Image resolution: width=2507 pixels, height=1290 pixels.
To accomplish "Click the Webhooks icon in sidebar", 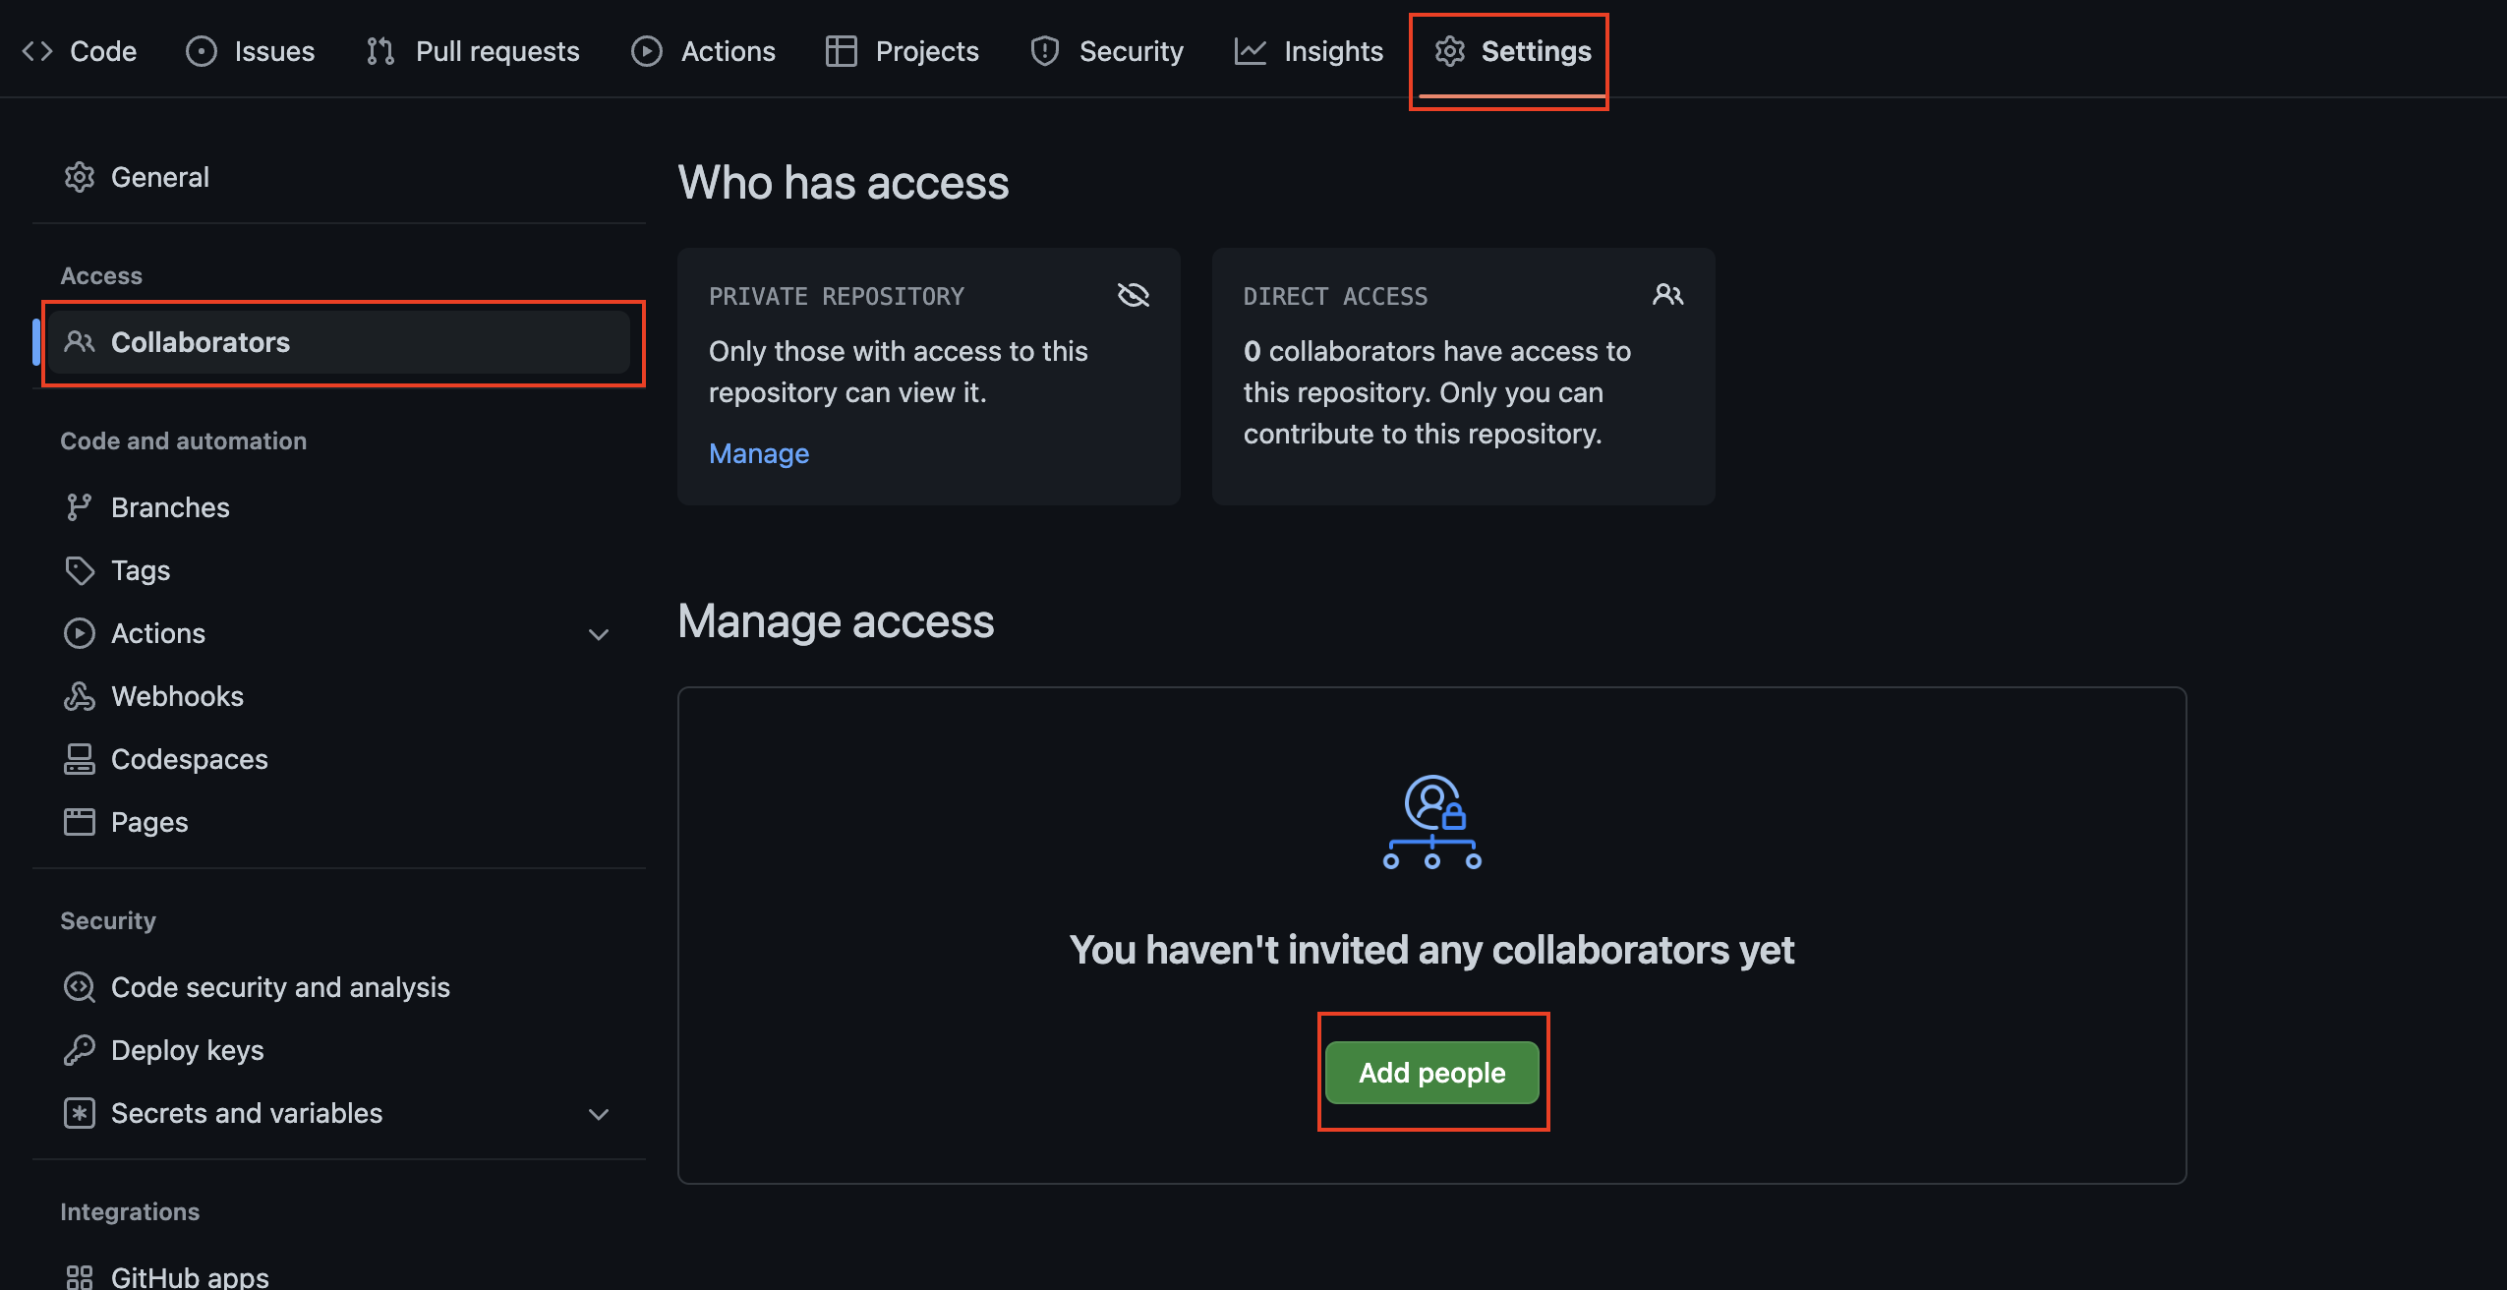I will click(79, 696).
